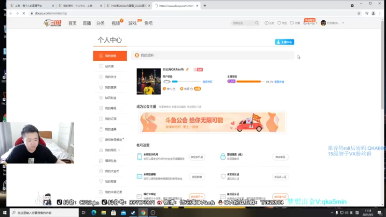This screenshot has width=386, height=217.
Task: Click the orange 充值 recharge button
Action: (x=197, y=89)
